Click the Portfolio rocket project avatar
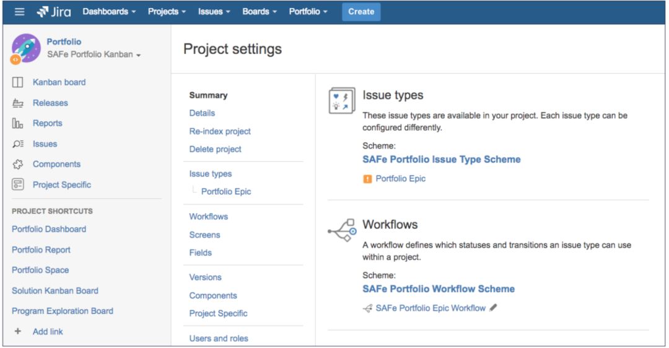Image resolution: width=669 pixels, height=348 pixels. [x=25, y=49]
